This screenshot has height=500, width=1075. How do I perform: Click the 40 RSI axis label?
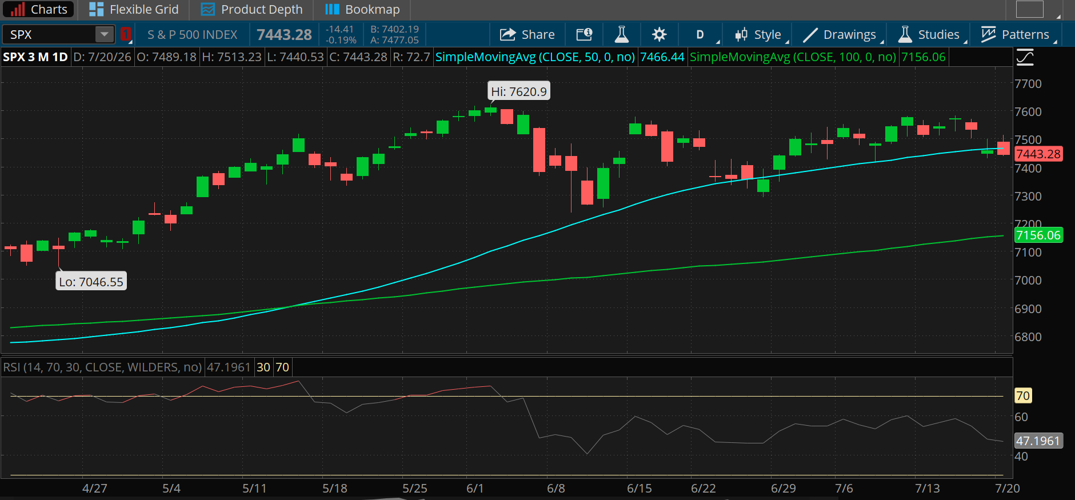[x=1021, y=457]
